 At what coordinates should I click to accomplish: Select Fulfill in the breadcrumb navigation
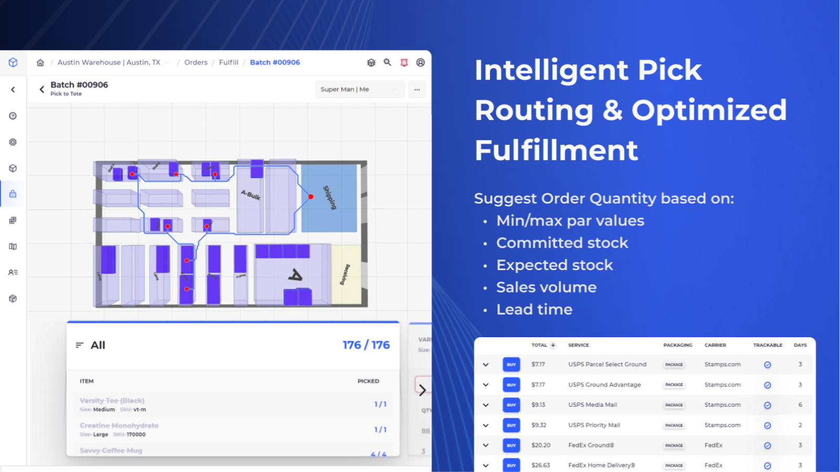[x=228, y=62]
